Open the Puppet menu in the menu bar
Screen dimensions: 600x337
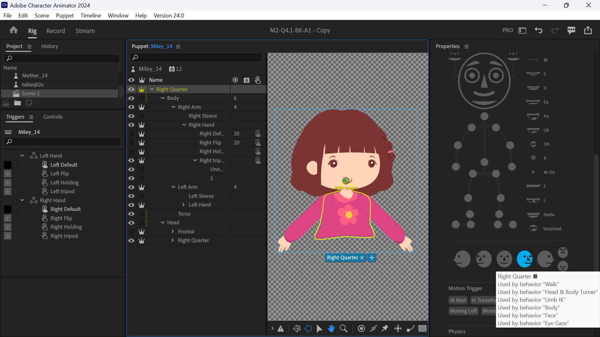65,15
